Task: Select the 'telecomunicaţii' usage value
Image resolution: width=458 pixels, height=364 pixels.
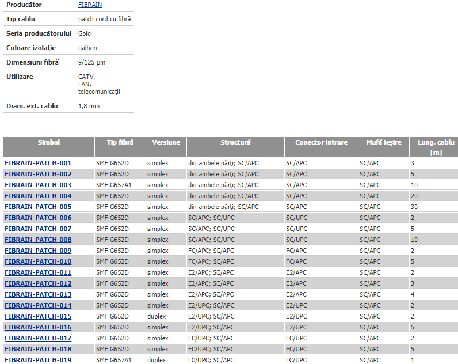Action: (99, 92)
